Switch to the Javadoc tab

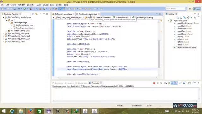(69, 83)
